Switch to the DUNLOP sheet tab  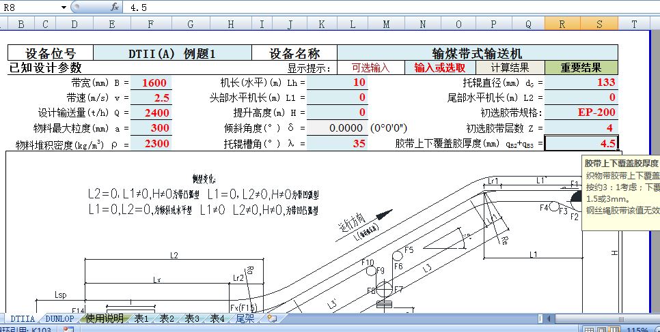[x=59, y=318]
